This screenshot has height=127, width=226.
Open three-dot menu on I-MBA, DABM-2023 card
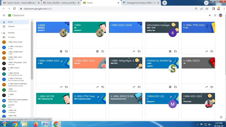coord(66,61)
